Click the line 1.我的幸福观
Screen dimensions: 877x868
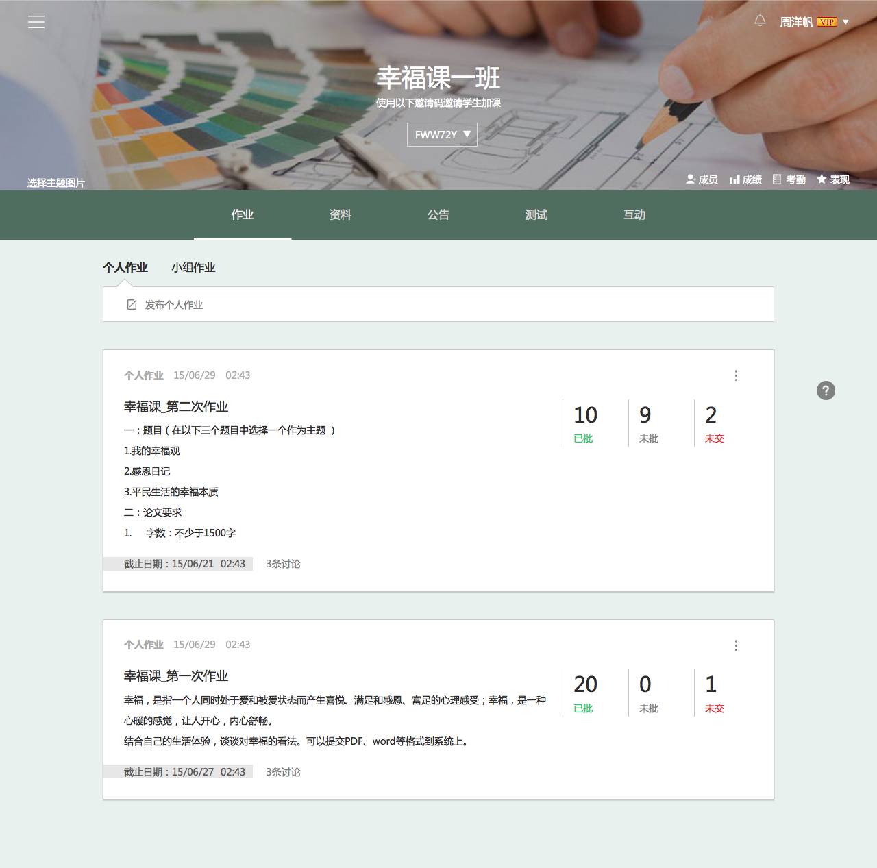151,451
